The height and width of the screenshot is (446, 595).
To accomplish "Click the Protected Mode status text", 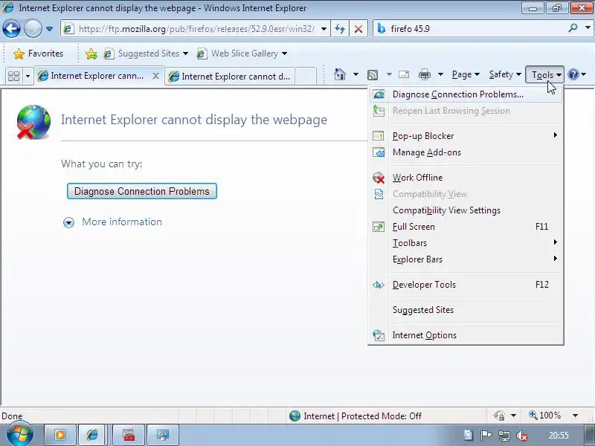I will coord(382,416).
